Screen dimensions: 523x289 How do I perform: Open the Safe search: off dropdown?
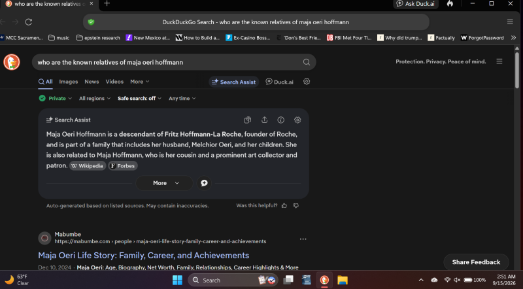pyautogui.click(x=139, y=99)
